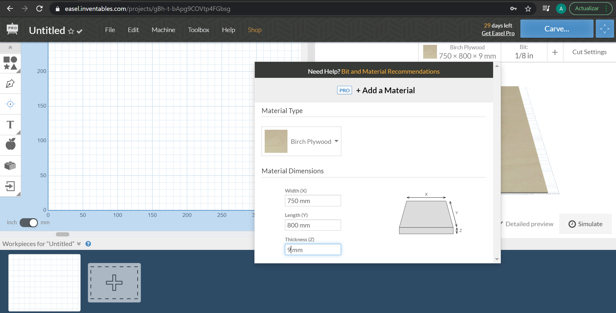Open the jog machine arrows button
Image resolution: width=616 pixels, height=313 pixels.
pos(605,29)
